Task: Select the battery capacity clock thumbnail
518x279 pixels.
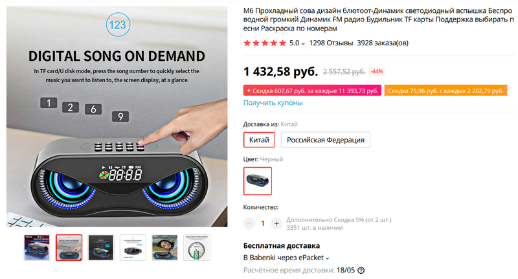Action: coord(197,248)
